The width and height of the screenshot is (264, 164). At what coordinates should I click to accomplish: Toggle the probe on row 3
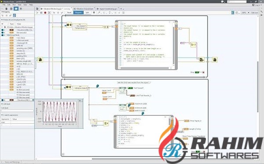click(2, 30)
